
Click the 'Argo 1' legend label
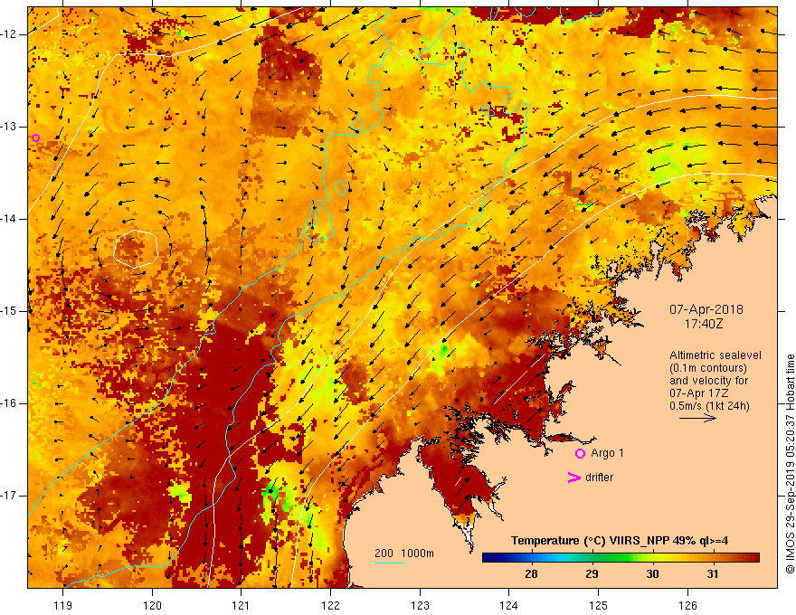tap(607, 453)
